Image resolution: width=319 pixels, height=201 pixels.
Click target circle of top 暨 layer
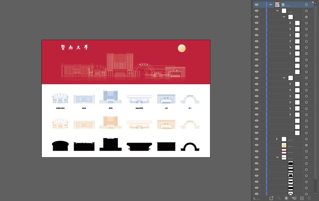click(306, 5)
